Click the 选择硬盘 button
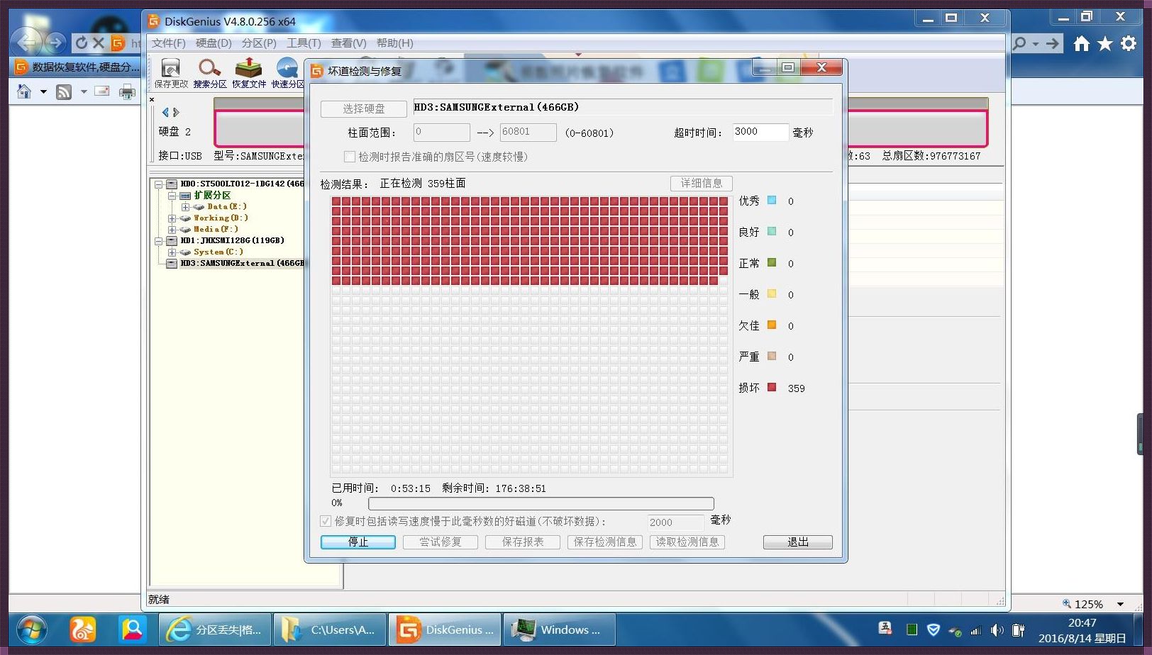The width and height of the screenshot is (1152, 655). [x=364, y=108]
